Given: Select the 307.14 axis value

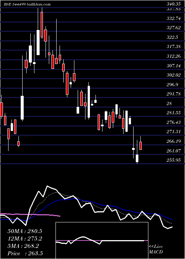Looking at the screenshot, I should point(174,66).
